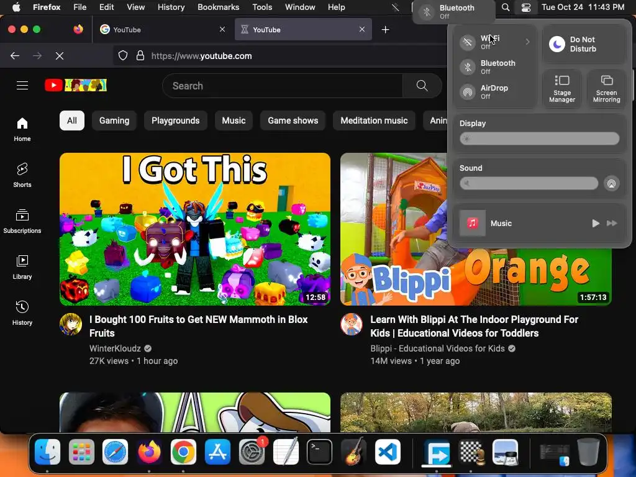Viewport: 636px width, 477px height.
Task: Click the padlock site info icon
Action: tap(140, 56)
